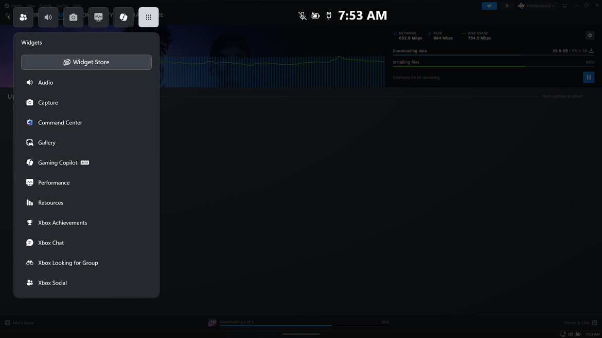This screenshot has width=602, height=338.
Task: Open Xbox Social widget from top bar
Action: [x=23, y=17]
